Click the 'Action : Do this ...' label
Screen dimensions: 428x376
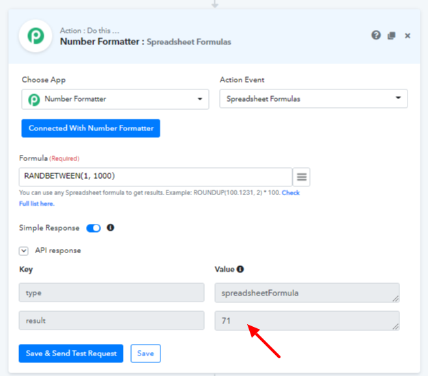point(89,31)
